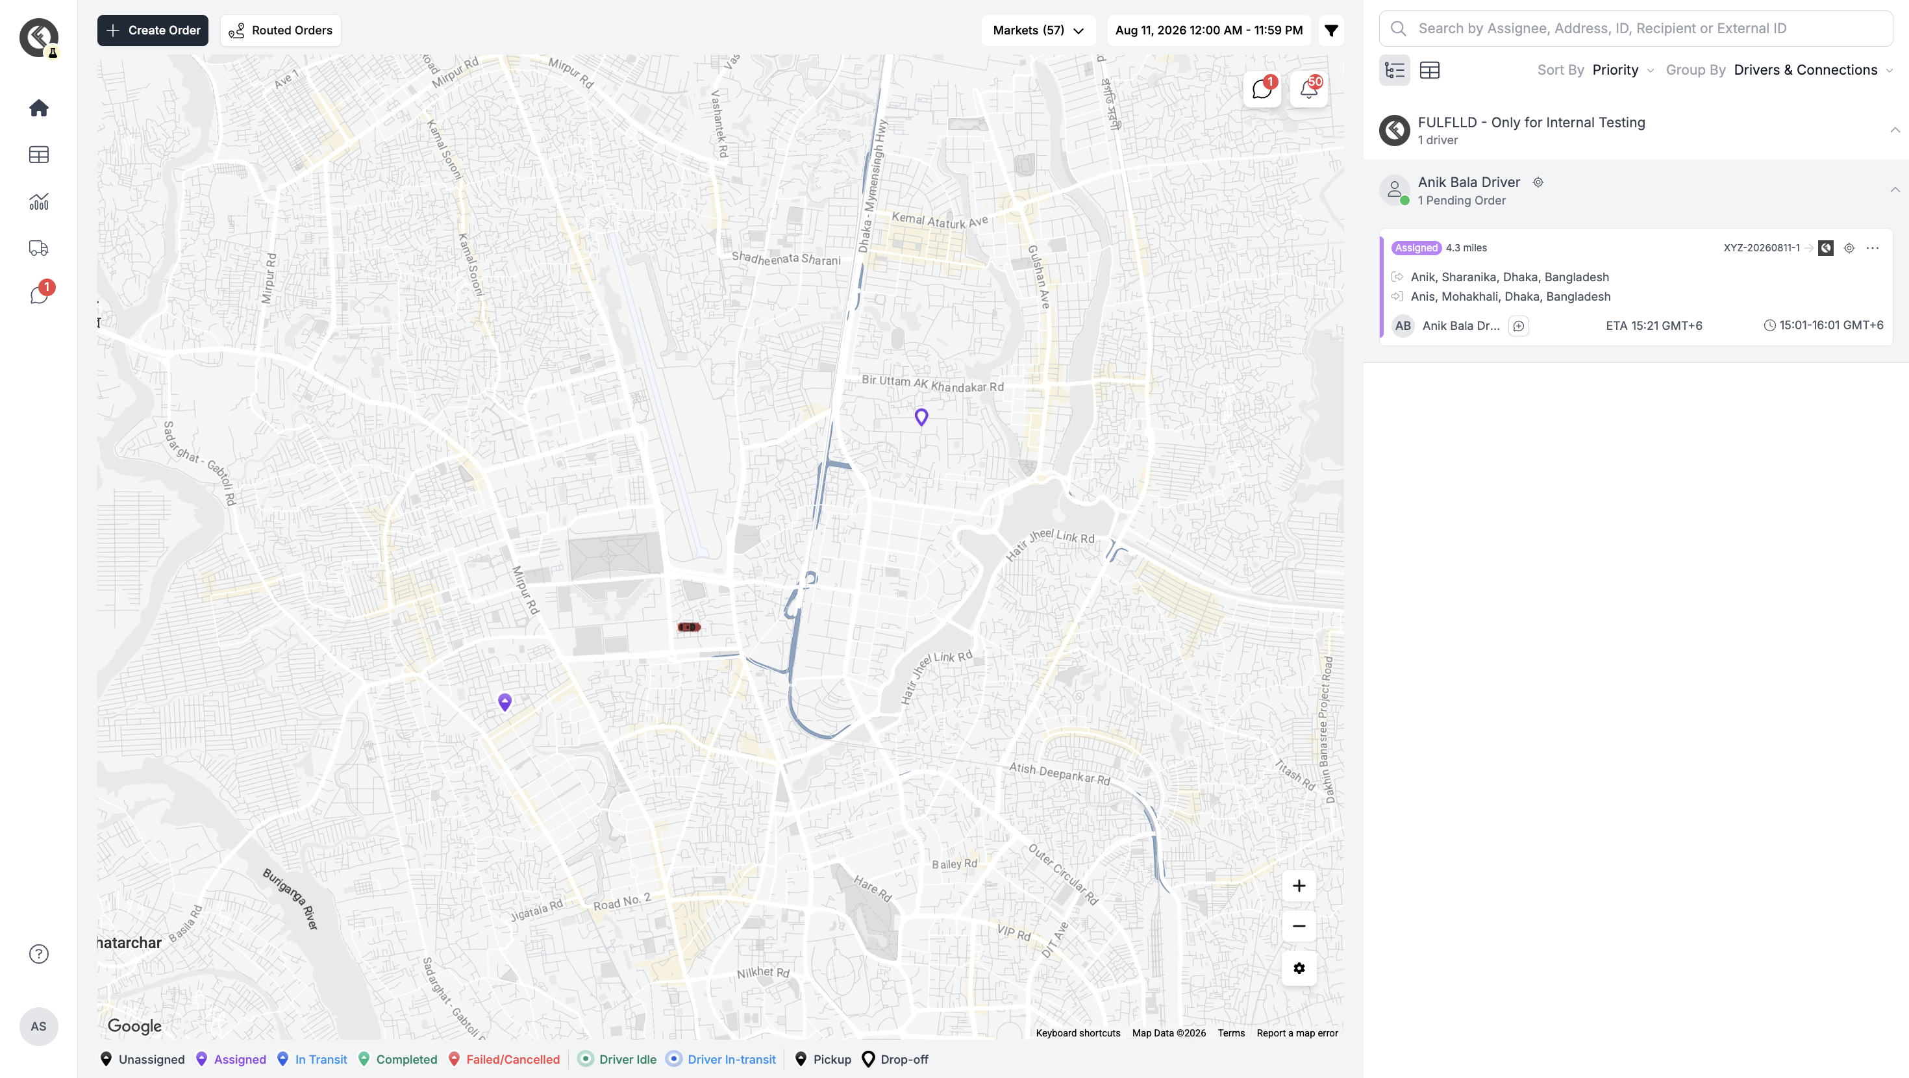The image size is (1909, 1078).
Task: Click the red driver car on map
Action: coord(688,627)
